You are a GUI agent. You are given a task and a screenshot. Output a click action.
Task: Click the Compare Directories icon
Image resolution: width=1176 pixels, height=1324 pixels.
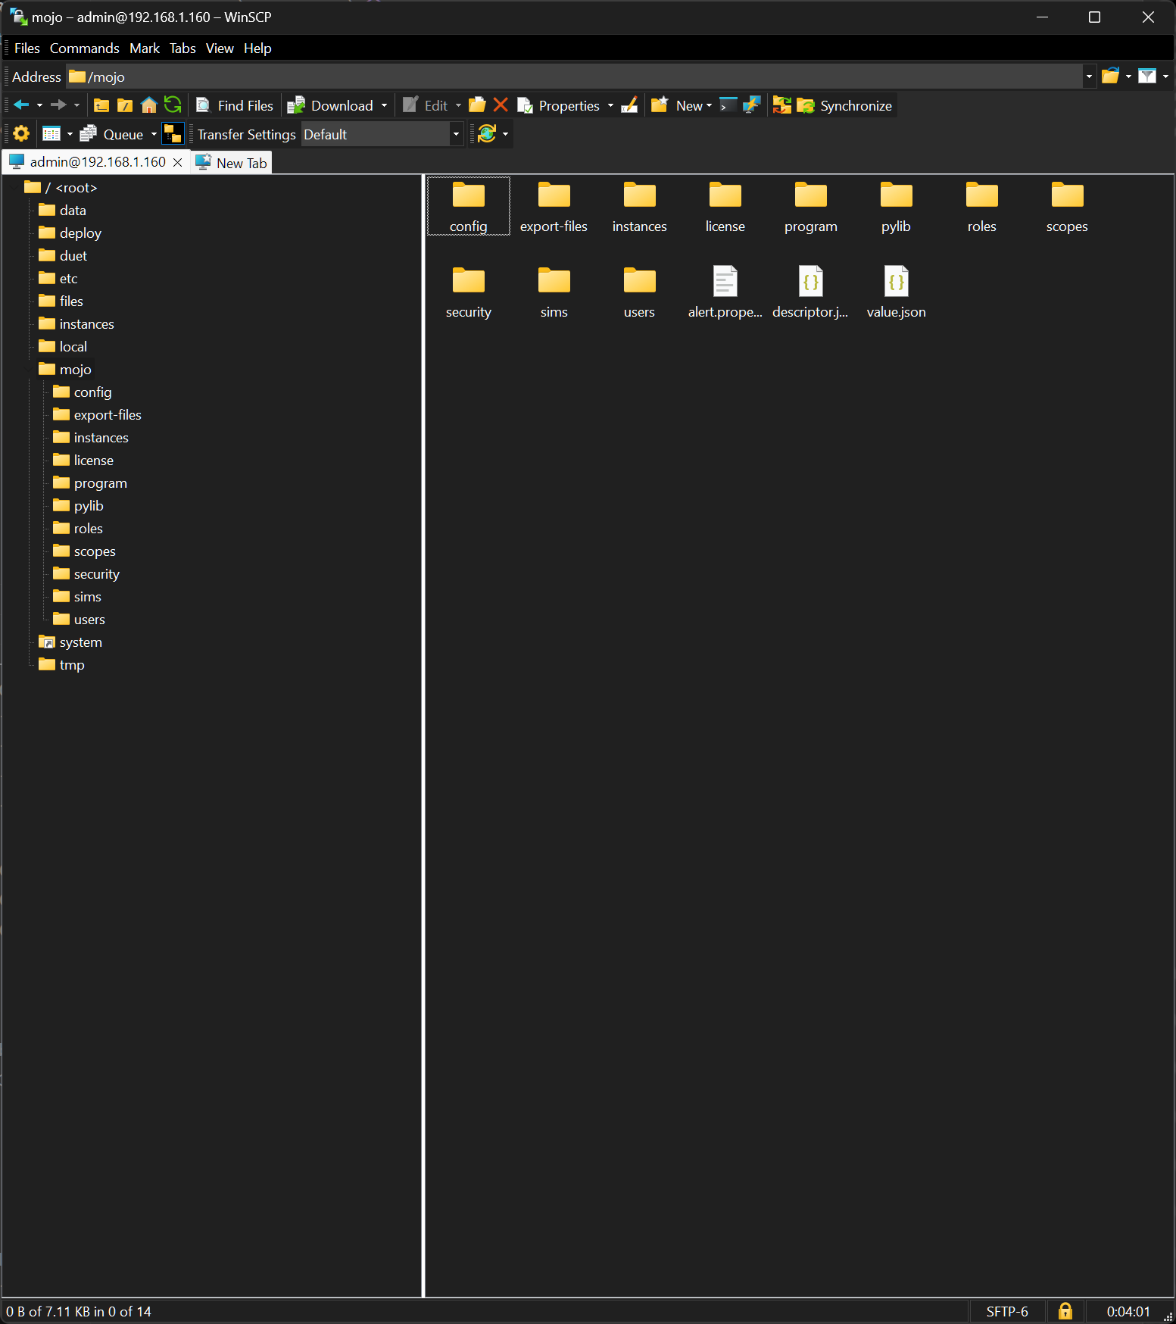(x=782, y=105)
